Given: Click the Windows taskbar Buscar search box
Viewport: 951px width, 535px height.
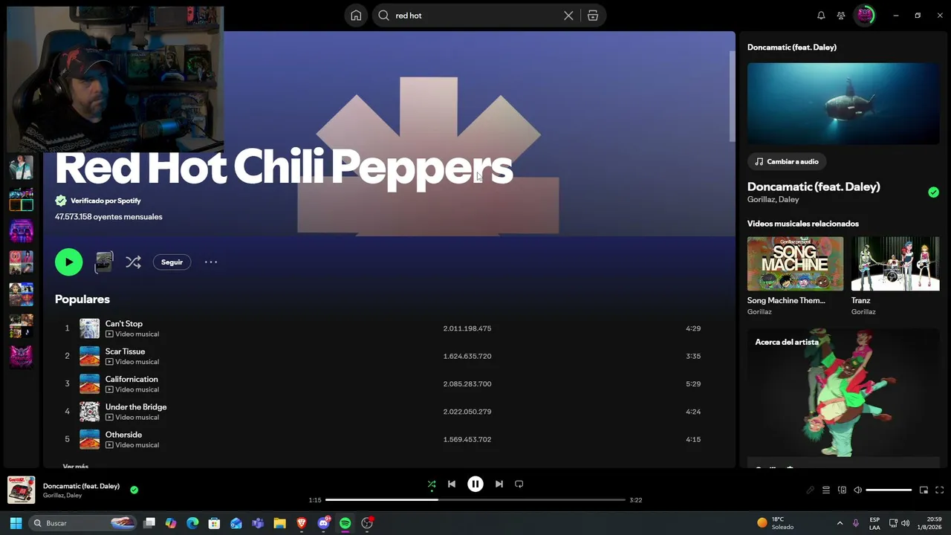Looking at the screenshot, I should pos(83,523).
